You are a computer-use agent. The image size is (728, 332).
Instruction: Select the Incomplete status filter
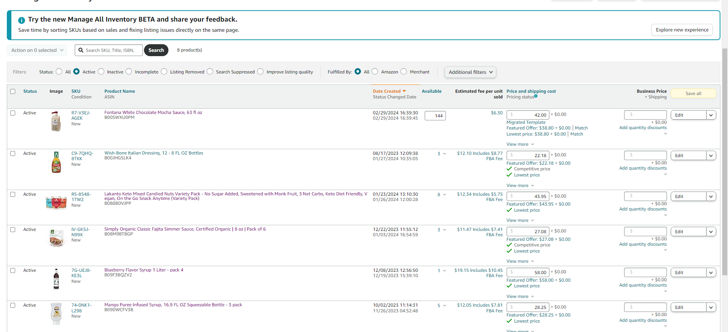129,72
